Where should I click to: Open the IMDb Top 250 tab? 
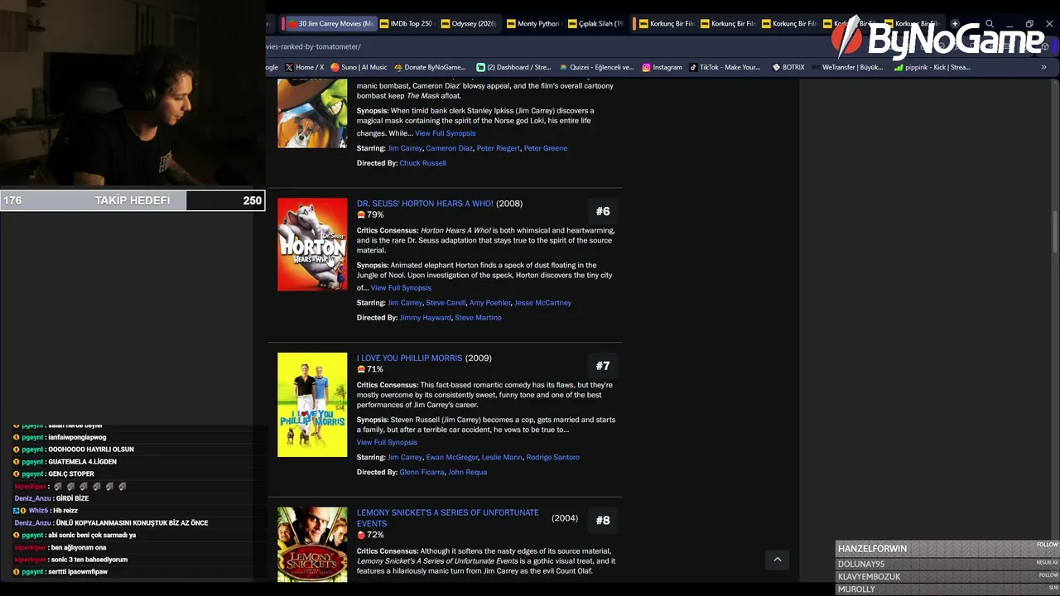[406, 24]
